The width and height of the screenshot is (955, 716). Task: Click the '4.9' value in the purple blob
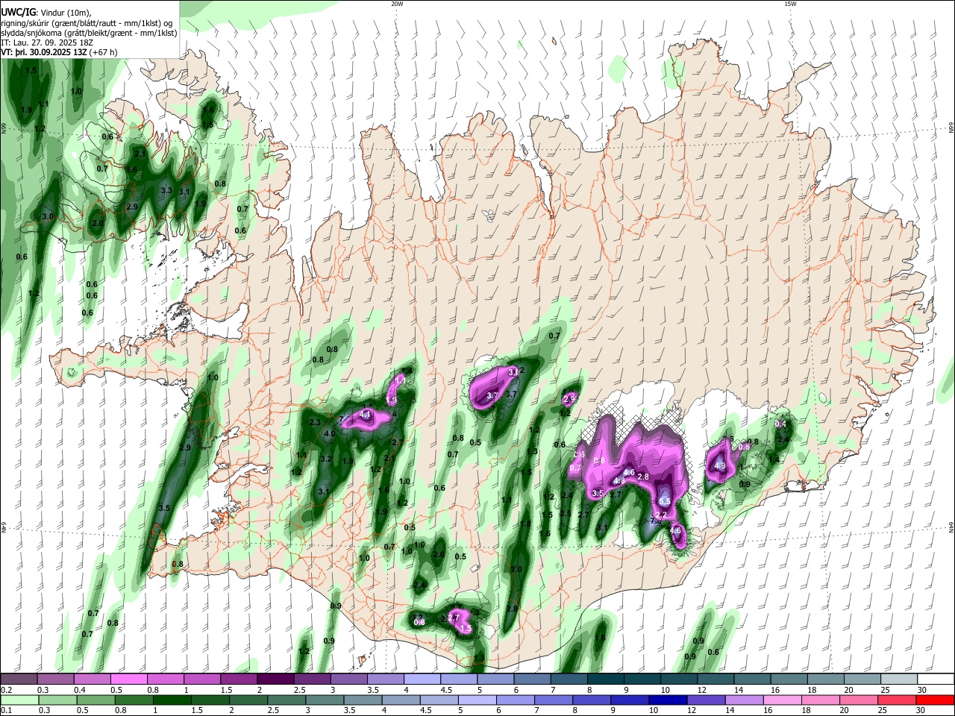point(720,466)
